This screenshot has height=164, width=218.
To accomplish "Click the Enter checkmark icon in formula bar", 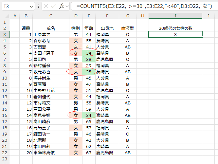I will [x=54, y=6].
